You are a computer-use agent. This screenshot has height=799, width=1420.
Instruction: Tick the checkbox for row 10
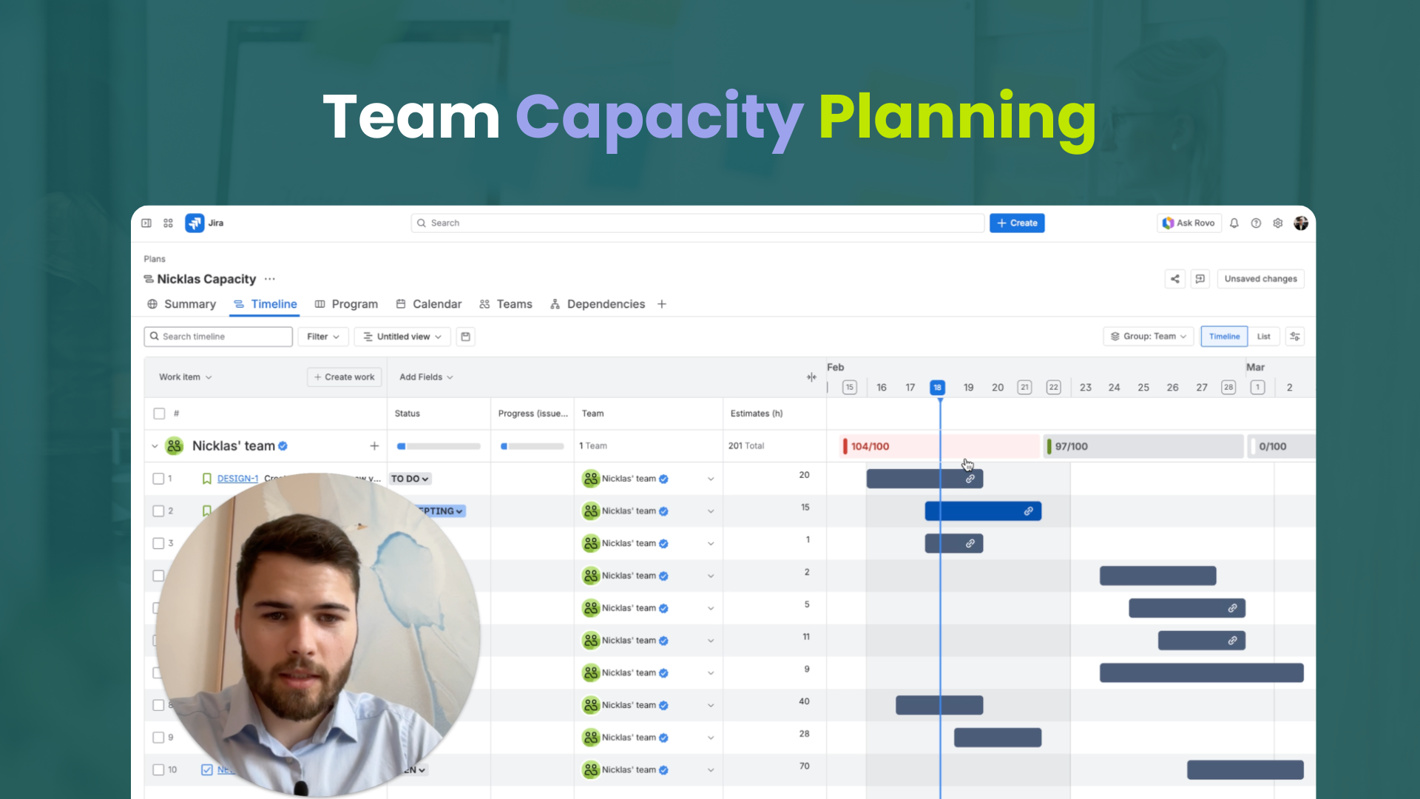158,770
